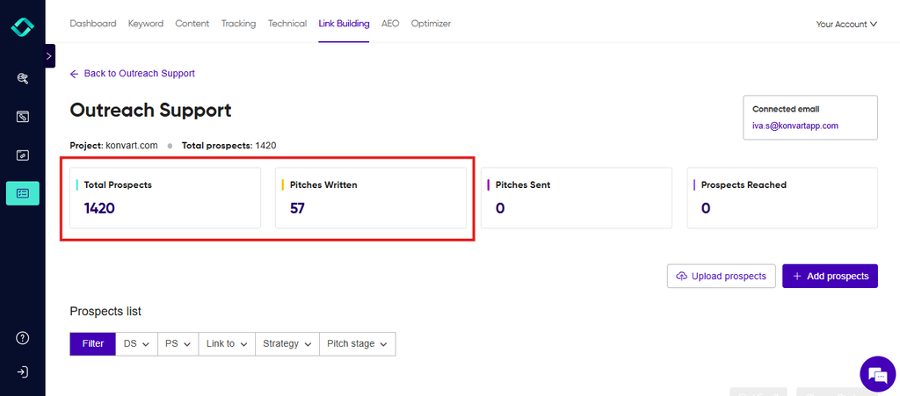
Task: Open the AEO tab
Action: [390, 24]
